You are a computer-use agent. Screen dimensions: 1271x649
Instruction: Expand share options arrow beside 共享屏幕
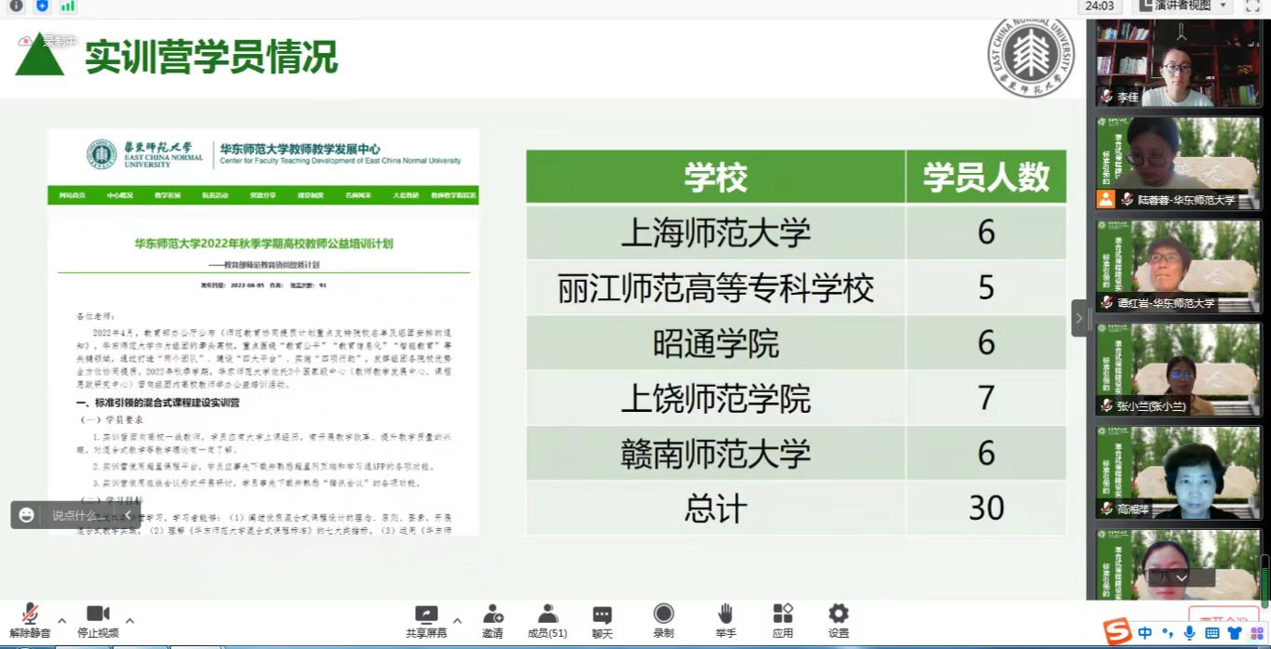[457, 620]
